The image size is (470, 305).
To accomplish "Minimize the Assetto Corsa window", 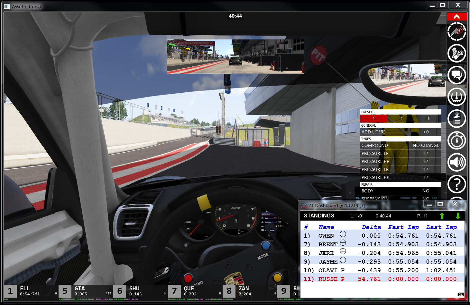I will point(432,5).
